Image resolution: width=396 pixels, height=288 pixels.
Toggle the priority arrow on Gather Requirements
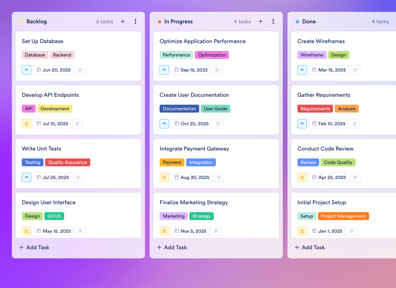coord(302,123)
